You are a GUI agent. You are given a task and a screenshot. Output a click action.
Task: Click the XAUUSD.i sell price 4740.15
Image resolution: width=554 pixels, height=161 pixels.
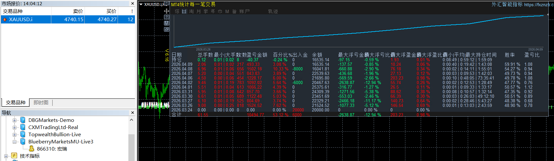[74, 20]
